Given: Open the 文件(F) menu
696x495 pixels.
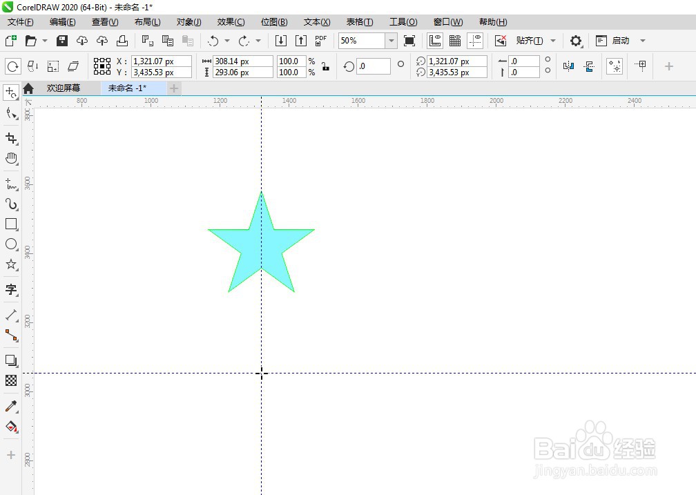Looking at the screenshot, I should pos(21,22).
